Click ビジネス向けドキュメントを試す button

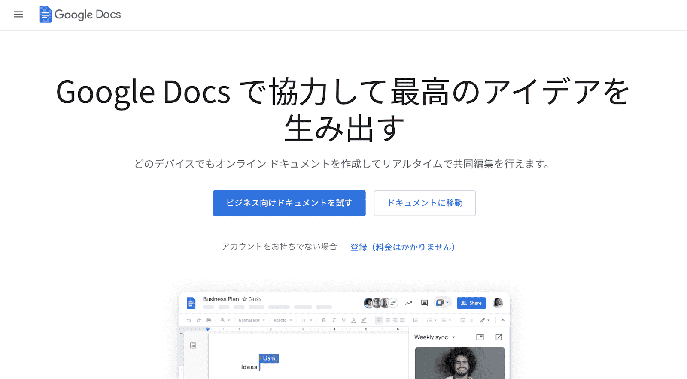(x=289, y=203)
